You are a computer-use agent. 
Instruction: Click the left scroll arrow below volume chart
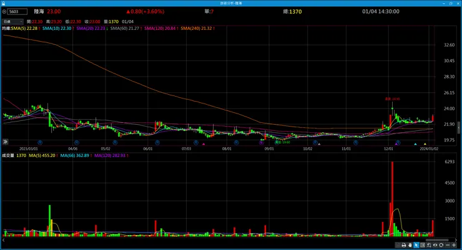4,240
